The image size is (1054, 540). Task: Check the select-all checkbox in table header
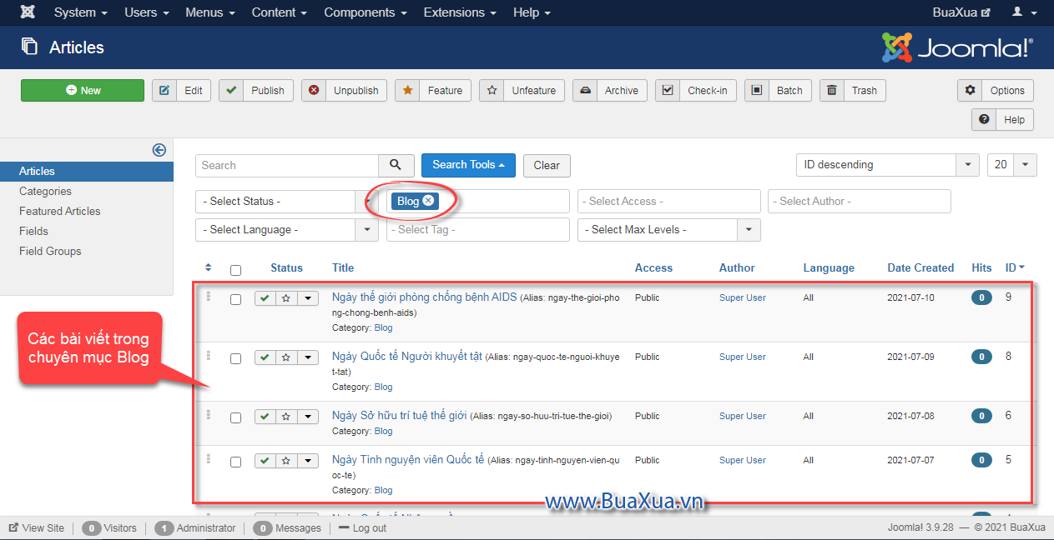235,270
